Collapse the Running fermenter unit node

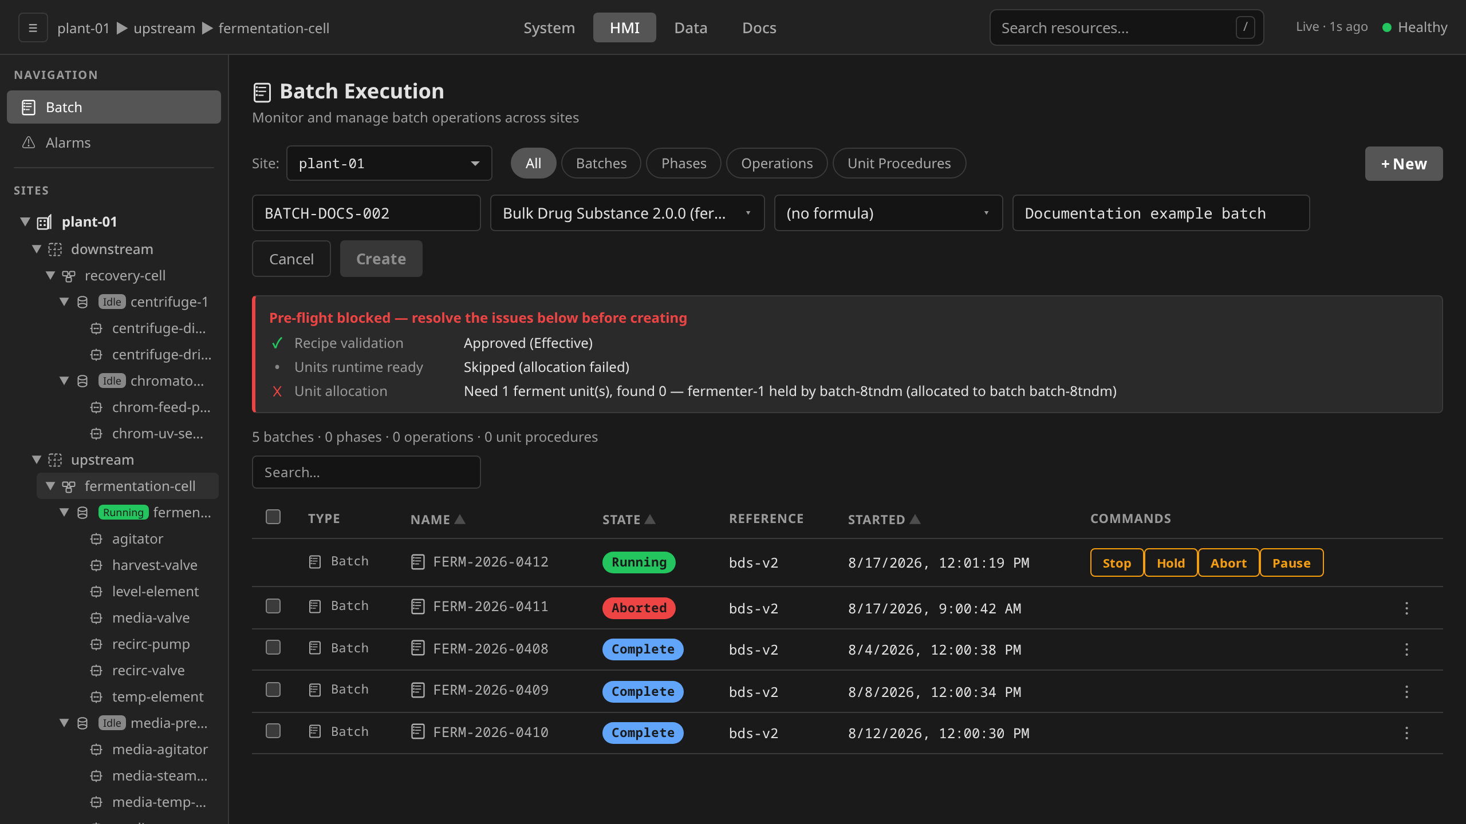click(x=64, y=512)
